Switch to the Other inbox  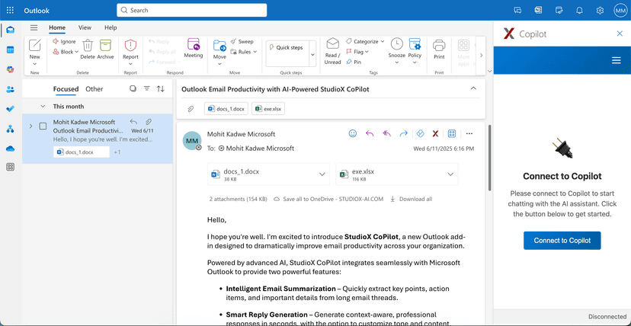click(x=94, y=89)
